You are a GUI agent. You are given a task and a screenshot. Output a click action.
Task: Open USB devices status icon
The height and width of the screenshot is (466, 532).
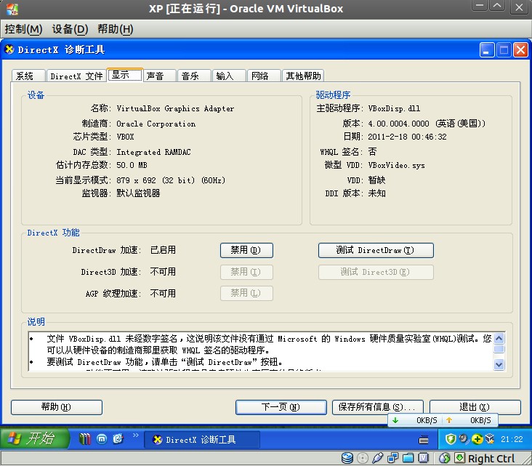[377, 458]
